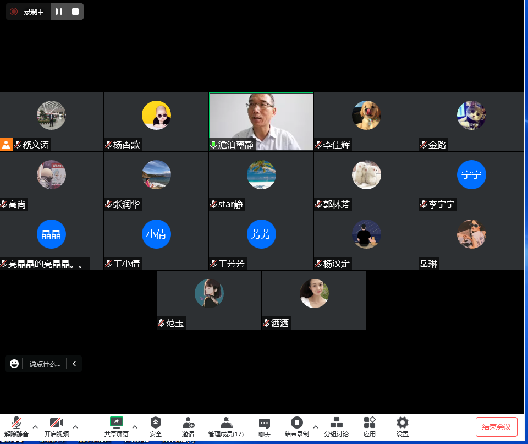Image resolution: width=528 pixels, height=444 pixels.
Task: Click the 说点什么... message input
Action: pos(45,364)
